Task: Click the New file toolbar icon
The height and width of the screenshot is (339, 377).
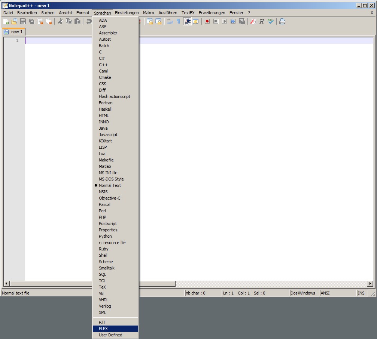Action: click(x=6, y=22)
